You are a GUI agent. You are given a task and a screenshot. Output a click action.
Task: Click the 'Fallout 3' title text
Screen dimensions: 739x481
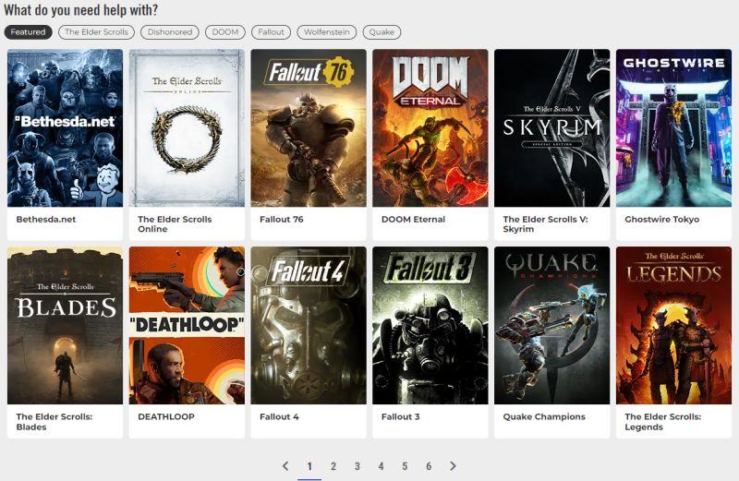400,416
